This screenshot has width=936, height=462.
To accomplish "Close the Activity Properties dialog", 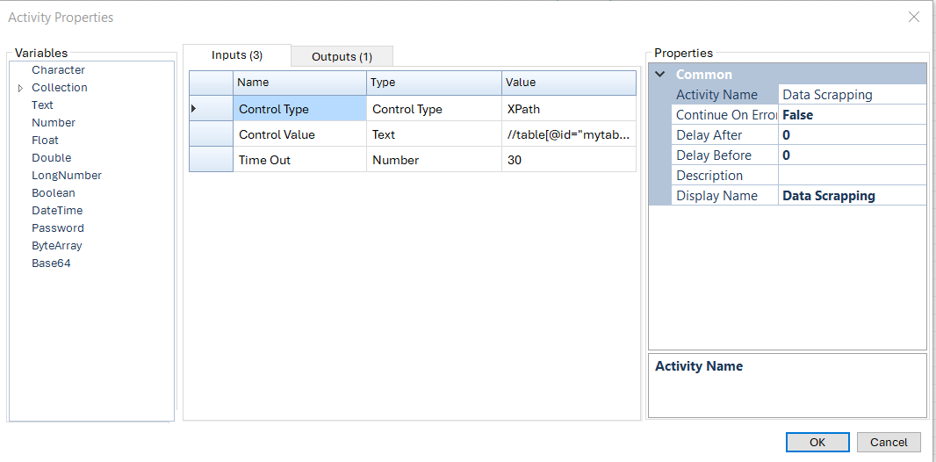I will [x=913, y=17].
